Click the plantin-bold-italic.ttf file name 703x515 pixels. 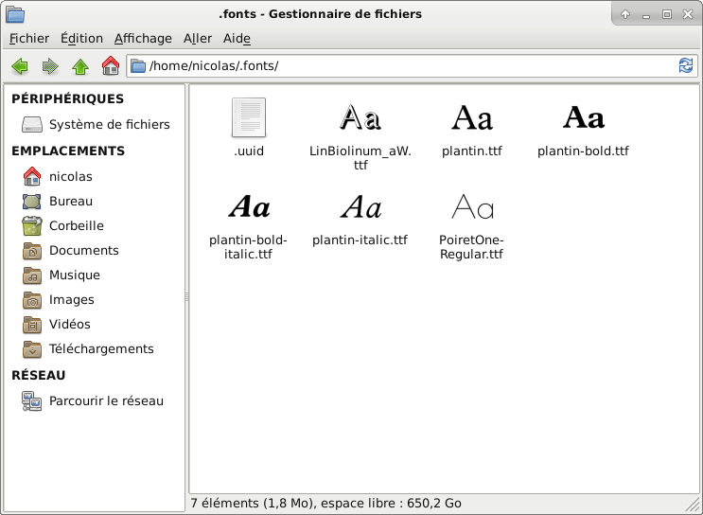248,247
